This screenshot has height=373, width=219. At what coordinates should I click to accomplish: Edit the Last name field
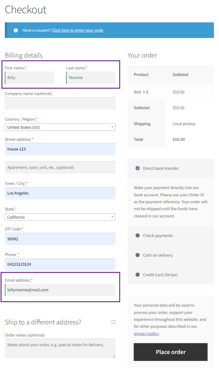91,78
